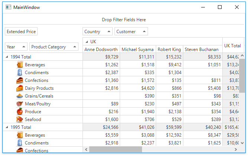This screenshot has height=156, width=248.
Task: Toggle sort order on Customer field
Action: click(x=131, y=31)
